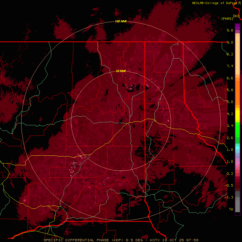Click the yellow segment of the color bar

pyautogui.click(x=237, y=115)
